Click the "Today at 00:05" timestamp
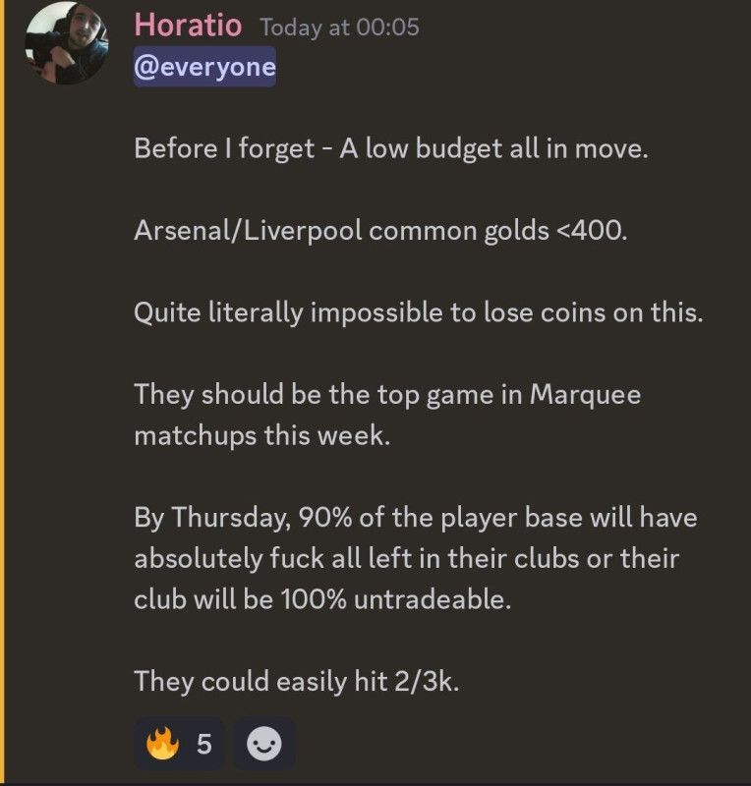Viewport: 751px width, 786px height. pyautogui.click(x=340, y=28)
